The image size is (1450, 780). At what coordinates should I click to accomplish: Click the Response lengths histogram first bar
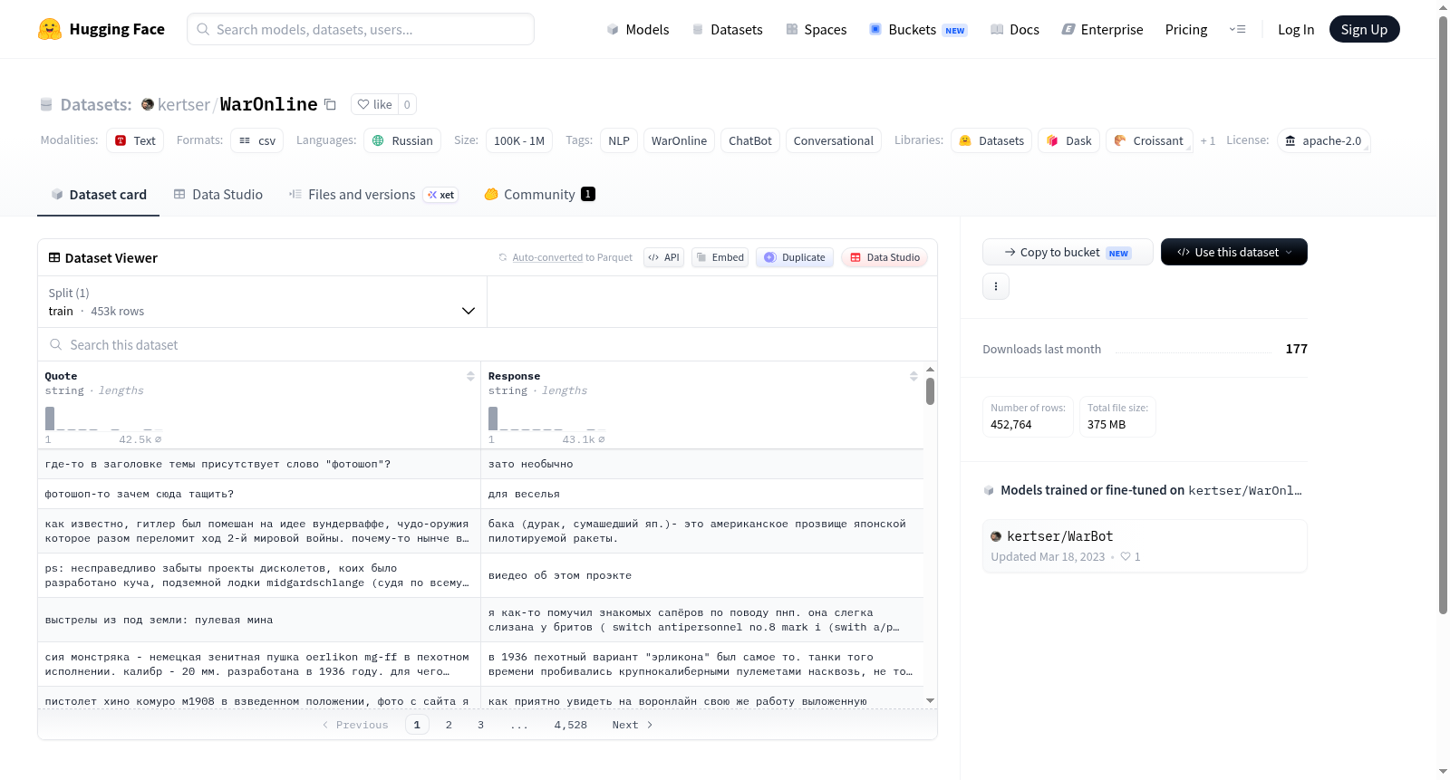pos(493,419)
